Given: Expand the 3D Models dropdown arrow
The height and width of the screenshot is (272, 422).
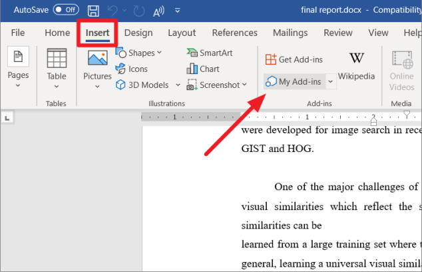Looking at the screenshot, I should pyautogui.click(x=178, y=85).
